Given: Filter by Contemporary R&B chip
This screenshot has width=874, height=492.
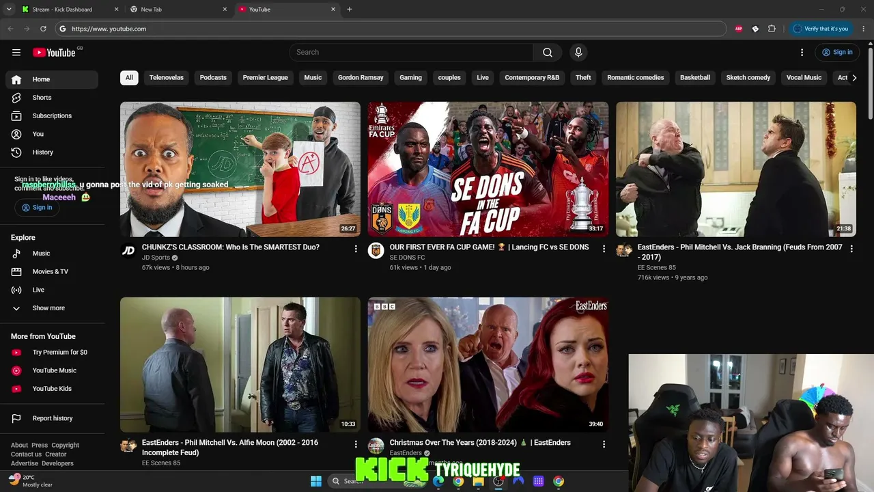Looking at the screenshot, I should click(532, 78).
